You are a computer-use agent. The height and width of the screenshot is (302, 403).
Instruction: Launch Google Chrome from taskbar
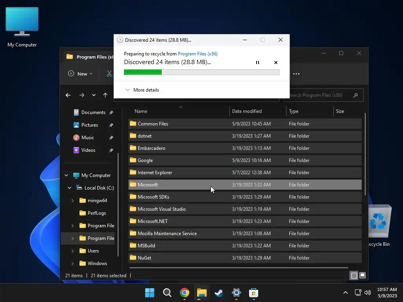click(185, 293)
